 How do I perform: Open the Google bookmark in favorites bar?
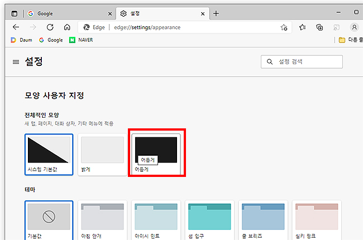(51, 40)
